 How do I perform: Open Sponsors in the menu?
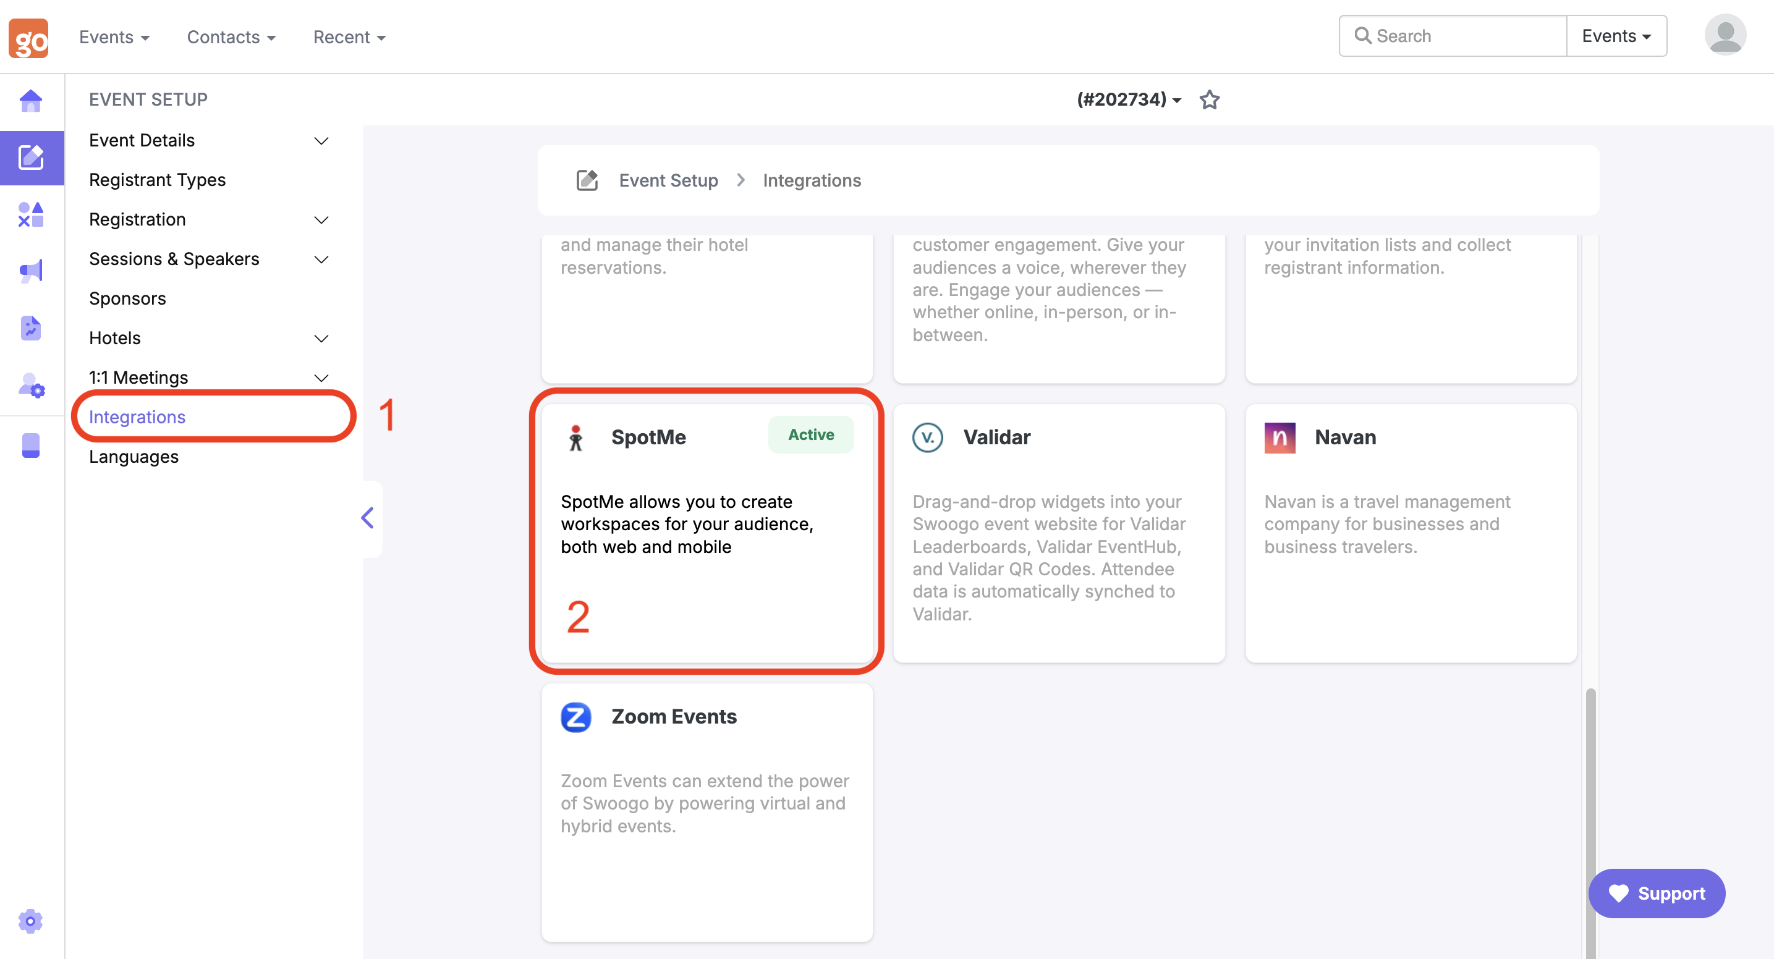127,299
